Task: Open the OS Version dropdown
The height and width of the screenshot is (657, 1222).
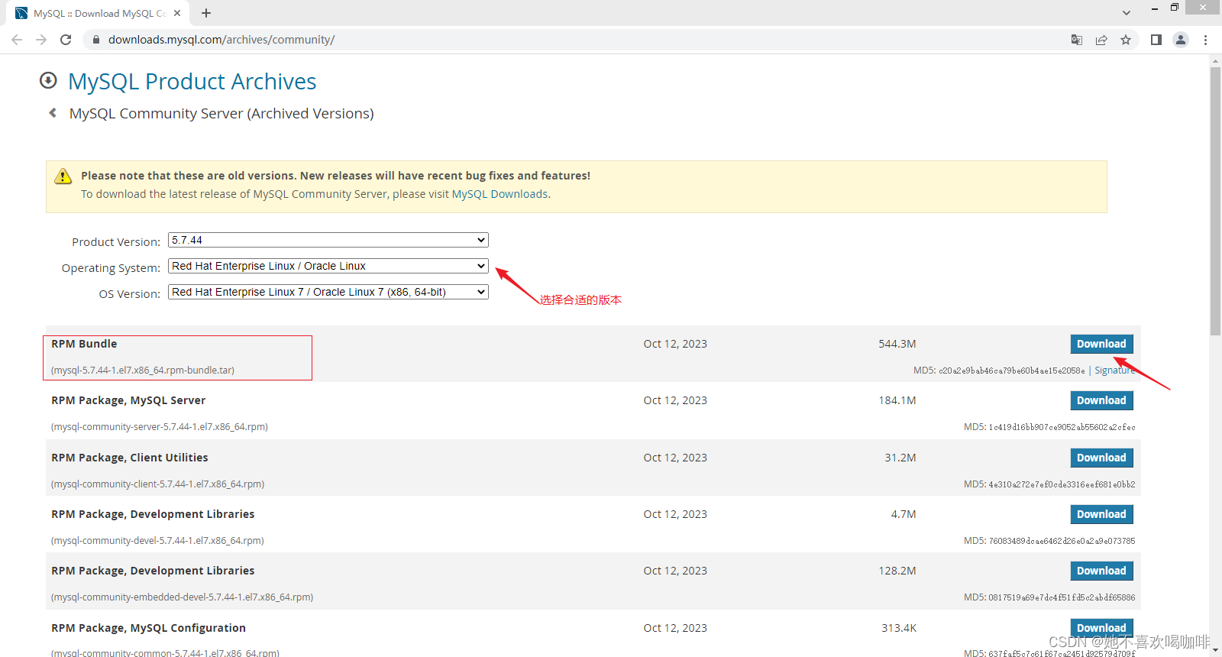Action: [x=328, y=292]
